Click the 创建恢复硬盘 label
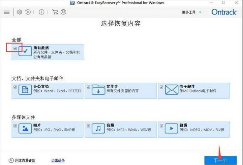Screen dimensions: 243x165 click(x=25, y=161)
